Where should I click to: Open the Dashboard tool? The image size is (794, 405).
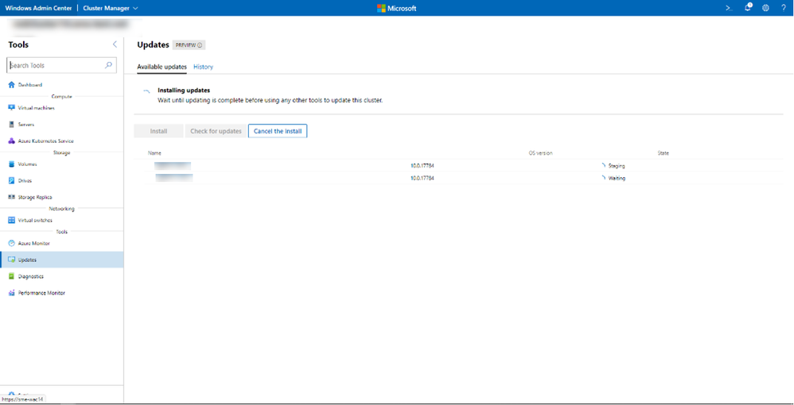click(30, 85)
